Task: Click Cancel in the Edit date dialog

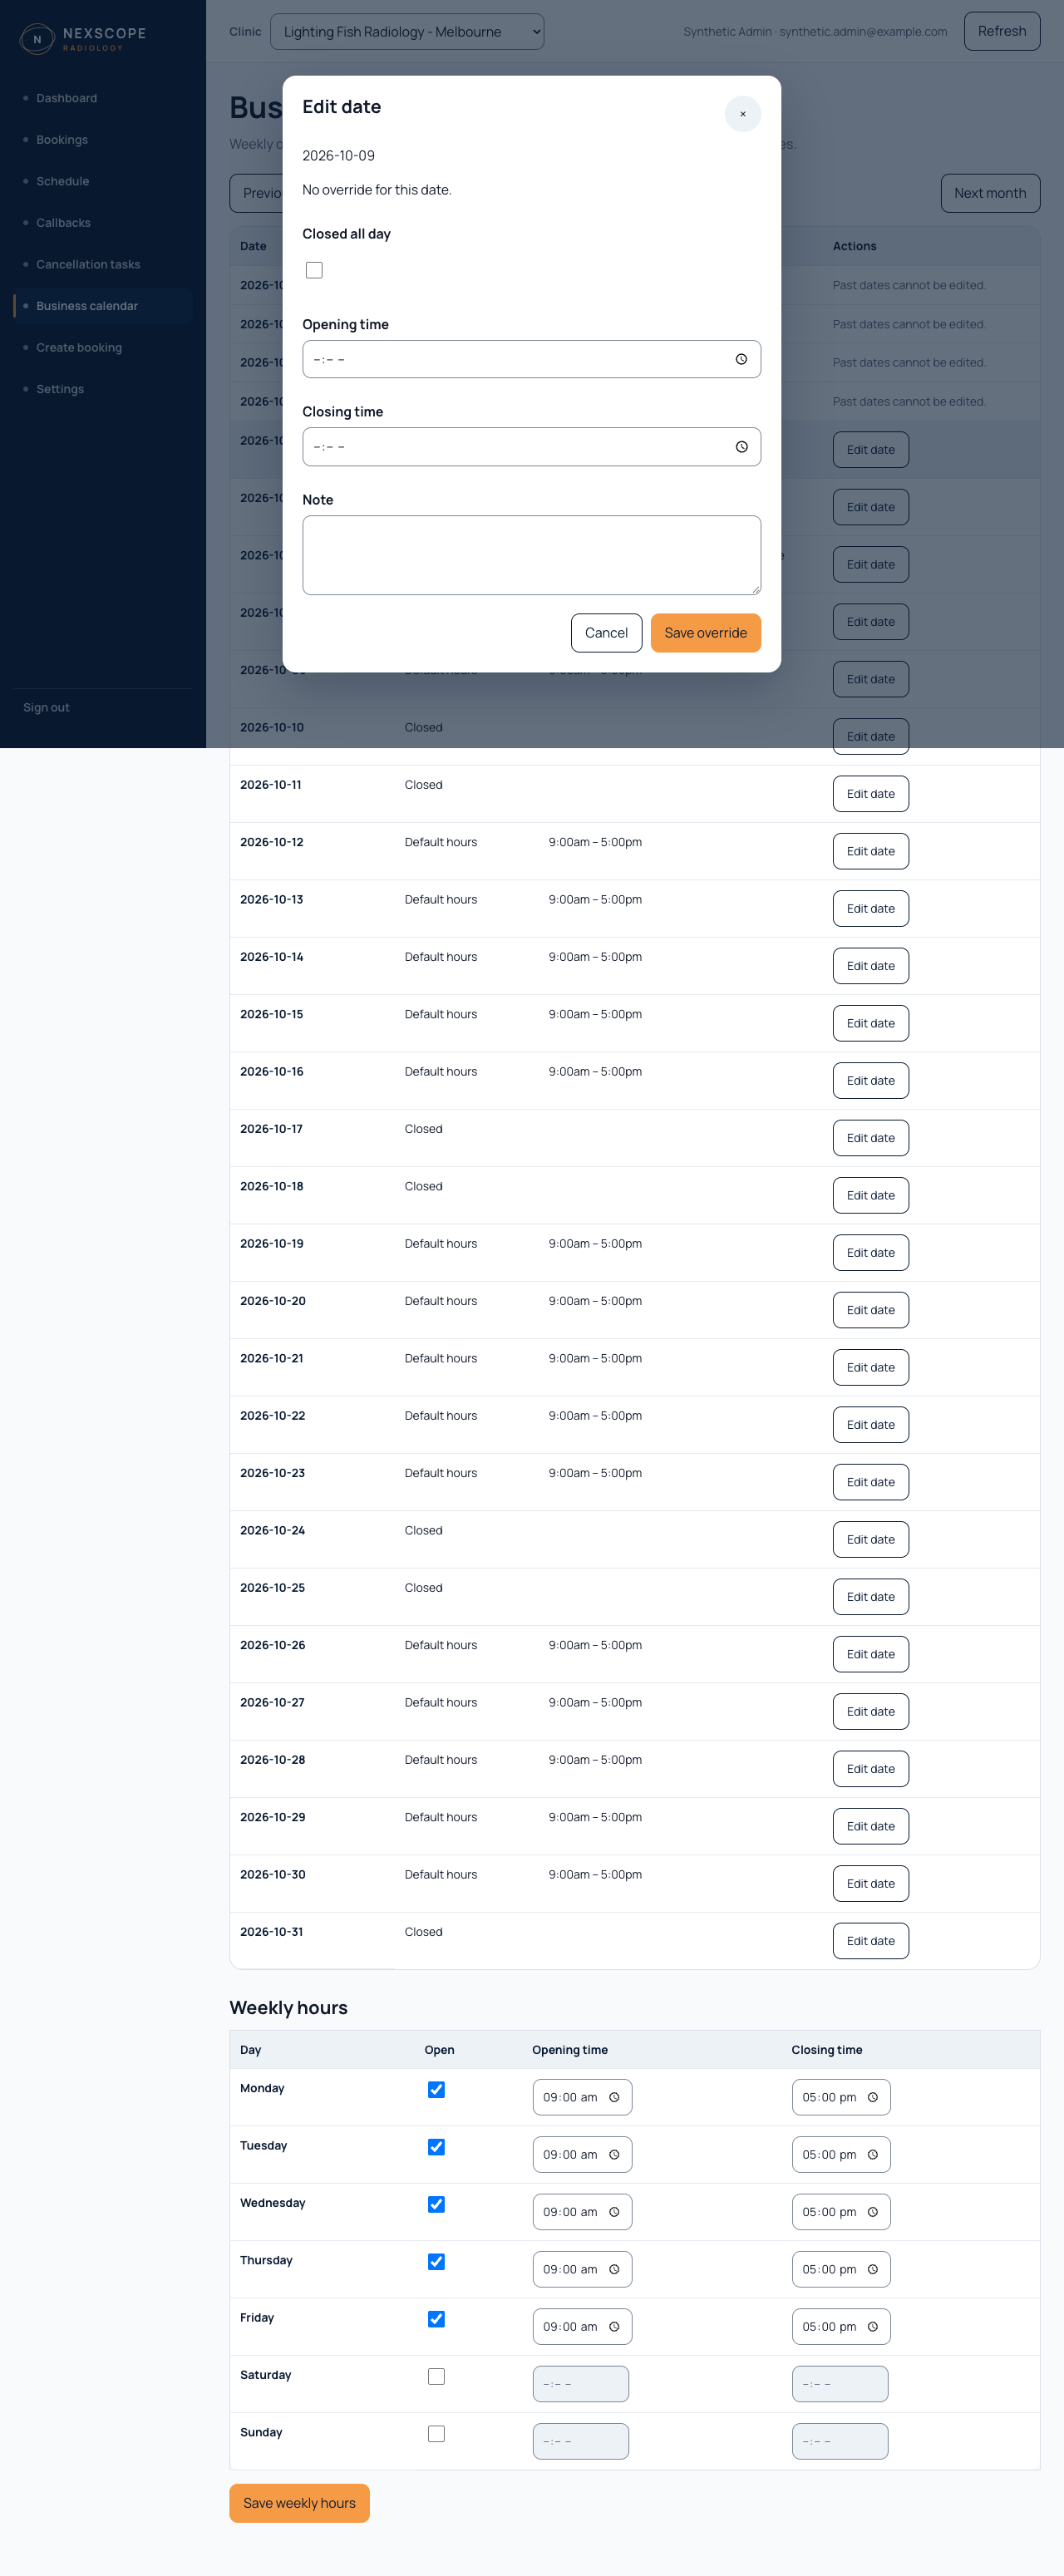Action: (606, 633)
